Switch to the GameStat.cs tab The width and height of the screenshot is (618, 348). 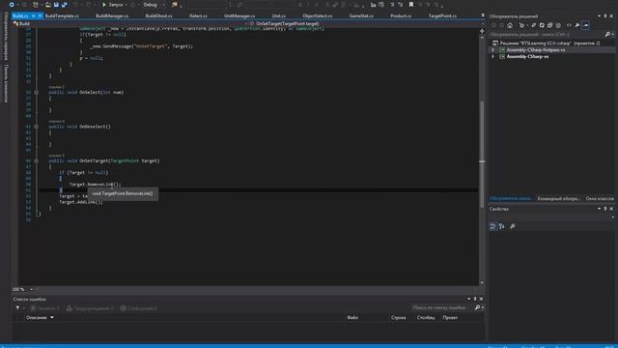361,15
